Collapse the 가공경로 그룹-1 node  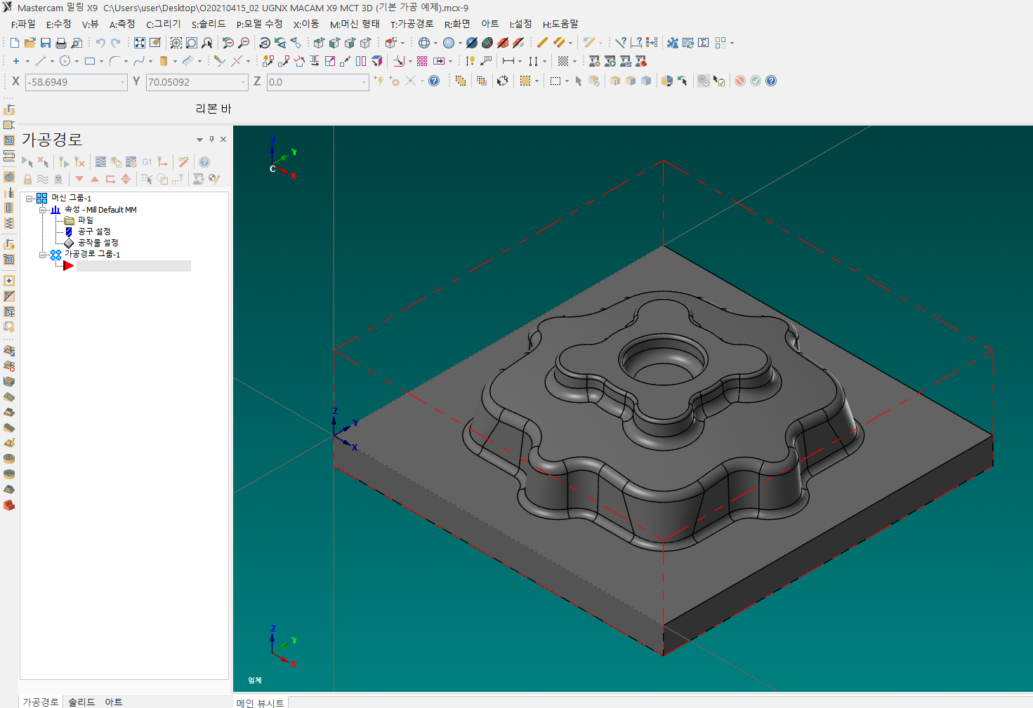(x=43, y=255)
